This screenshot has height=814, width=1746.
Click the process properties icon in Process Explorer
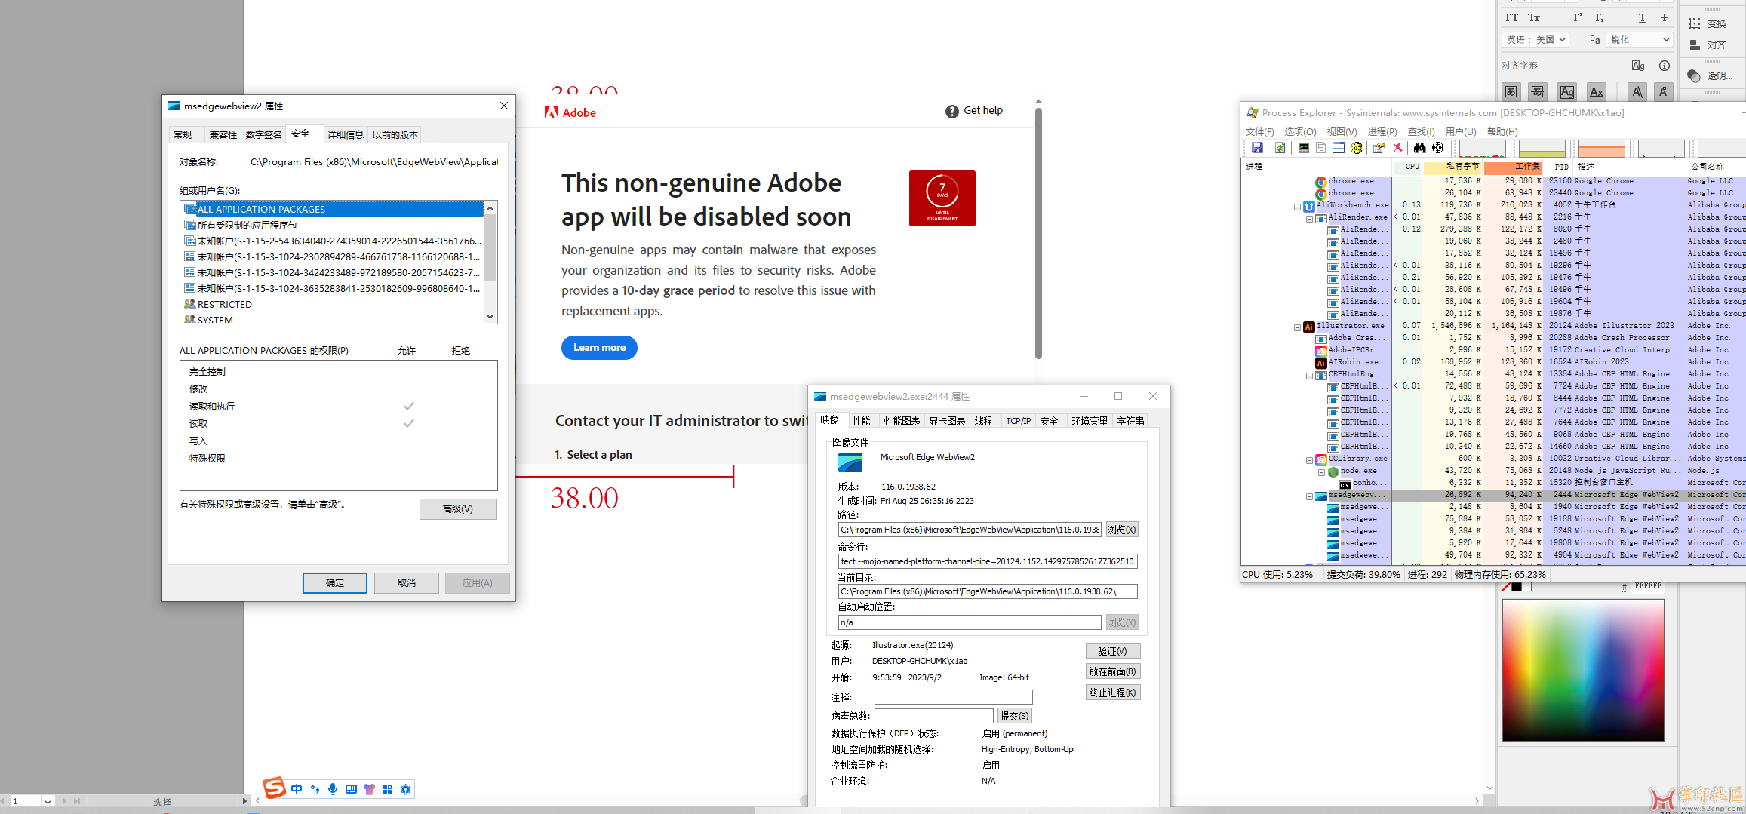coord(1379,148)
